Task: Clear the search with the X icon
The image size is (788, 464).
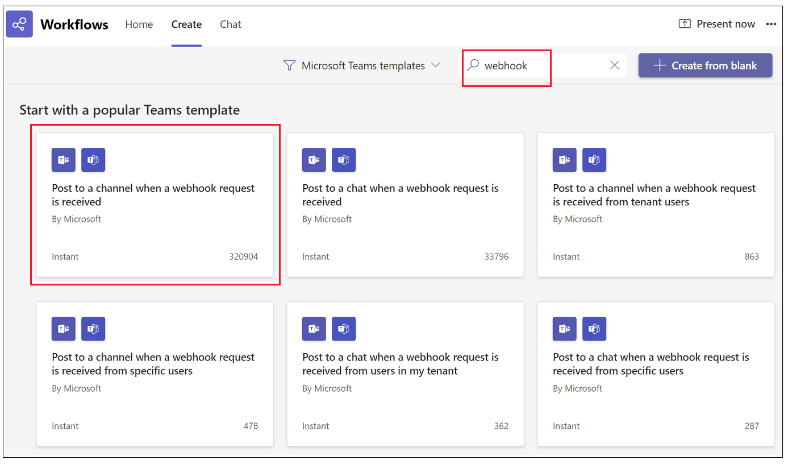Action: pyautogui.click(x=614, y=65)
